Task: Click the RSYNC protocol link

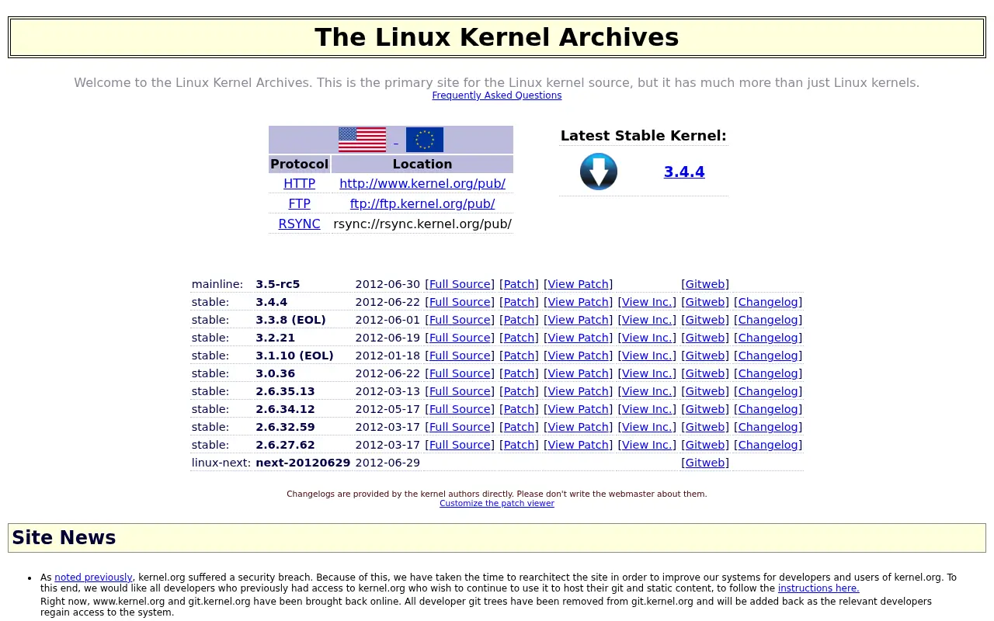Action: [x=299, y=224]
